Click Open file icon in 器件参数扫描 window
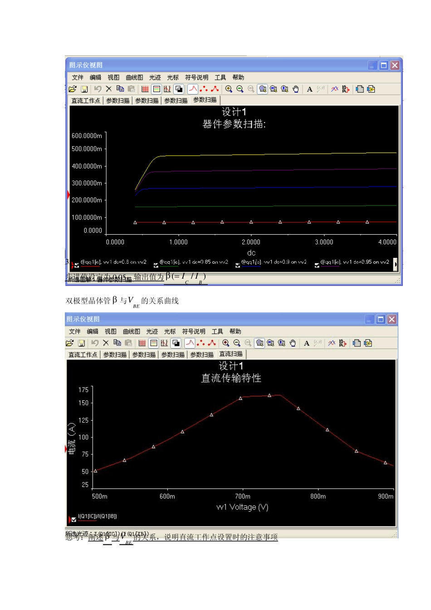Screen dimensions: 431x610 (73, 89)
